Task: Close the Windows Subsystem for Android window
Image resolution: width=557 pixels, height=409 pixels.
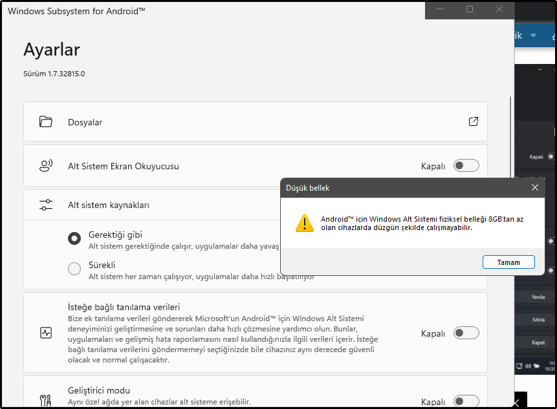Action: 499,9
